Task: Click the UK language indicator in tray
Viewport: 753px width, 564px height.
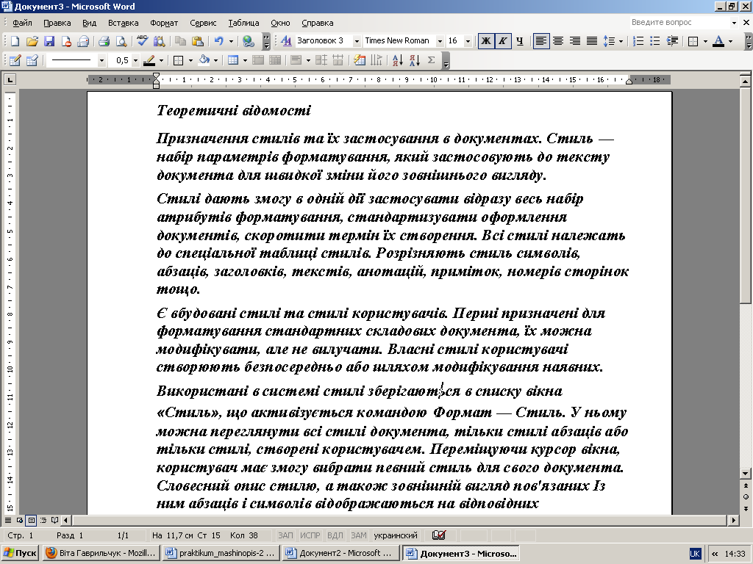Action: (x=695, y=553)
